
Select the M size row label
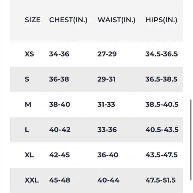click(28, 104)
